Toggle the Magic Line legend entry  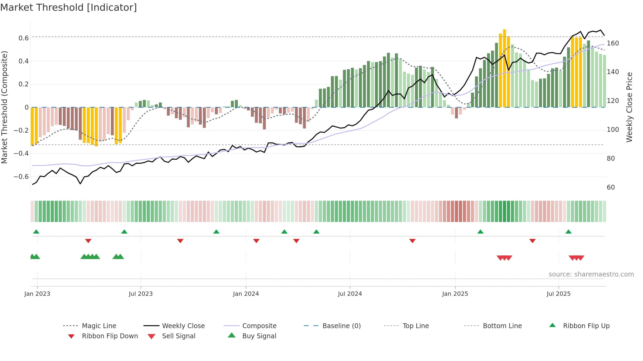point(90,326)
